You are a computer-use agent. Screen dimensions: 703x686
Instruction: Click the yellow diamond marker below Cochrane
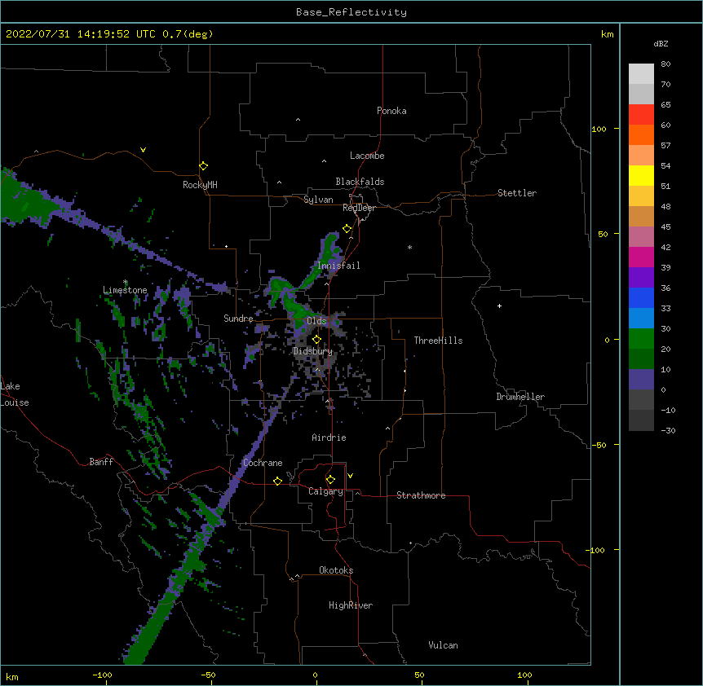click(277, 481)
